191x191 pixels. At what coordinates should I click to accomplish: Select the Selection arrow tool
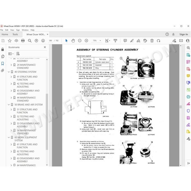click(x=66, y=41)
